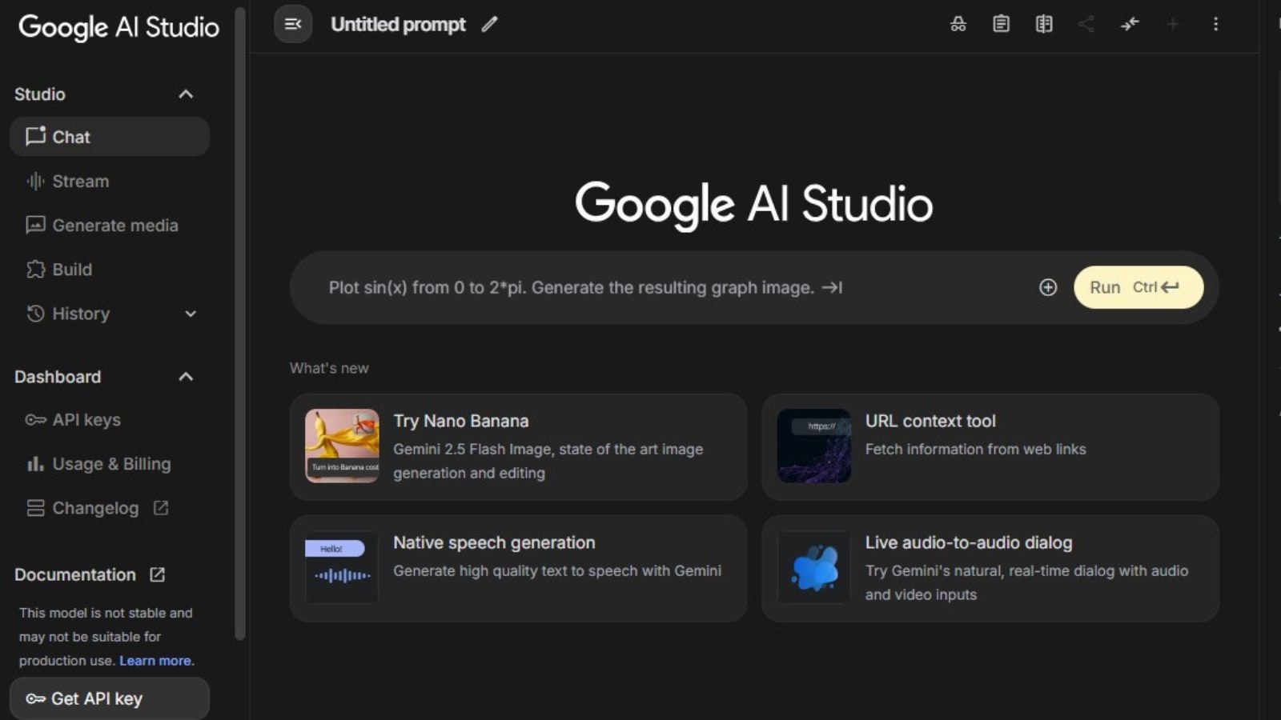The height and width of the screenshot is (720, 1281).
Task: Click the compare-prompts arrows icon
Action: click(1130, 24)
